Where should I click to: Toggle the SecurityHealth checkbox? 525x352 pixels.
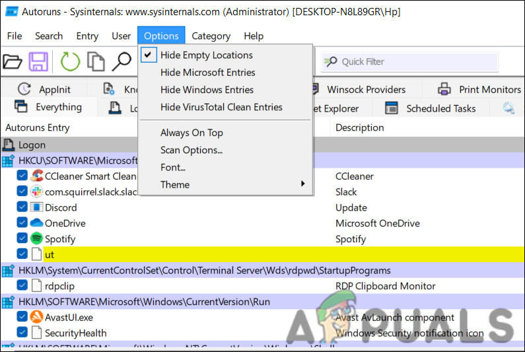tap(22, 332)
